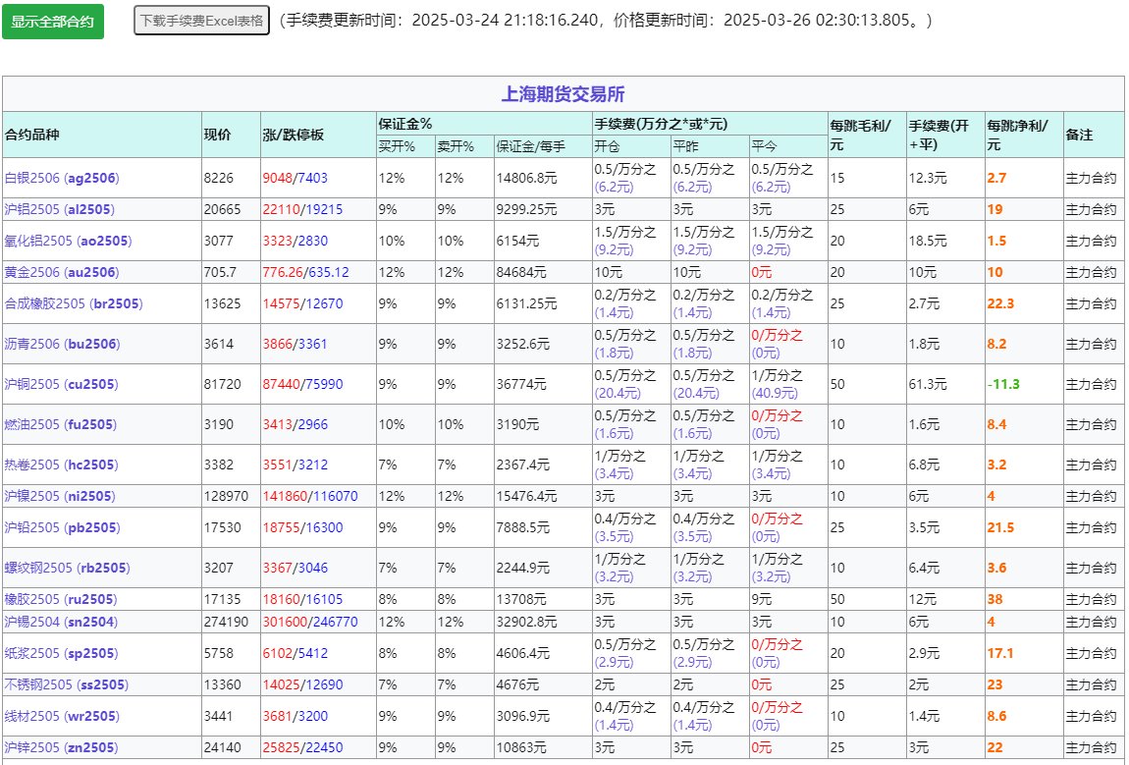The height and width of the screenshot is (765, 1129).
Task: Click margin value 36774元 for copper
Action: [521, 385]
